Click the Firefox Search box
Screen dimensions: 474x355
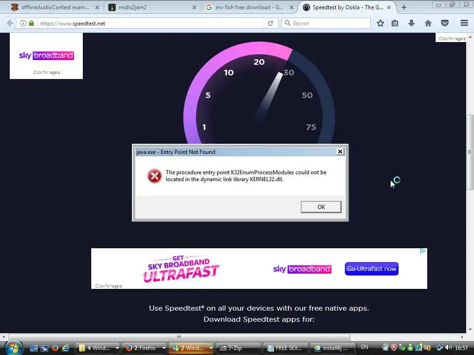[x=326, y=23]
